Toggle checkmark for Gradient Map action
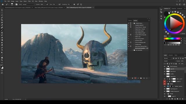Viewport: 186px width, 104px height. pos(128,44)
